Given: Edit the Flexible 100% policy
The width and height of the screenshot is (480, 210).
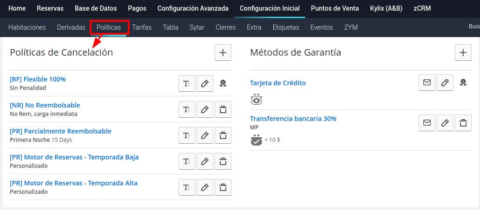Looking at the screenshot, I should pos(204,83).
